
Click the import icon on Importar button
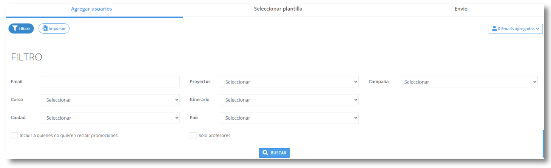(x=45, y=28)
